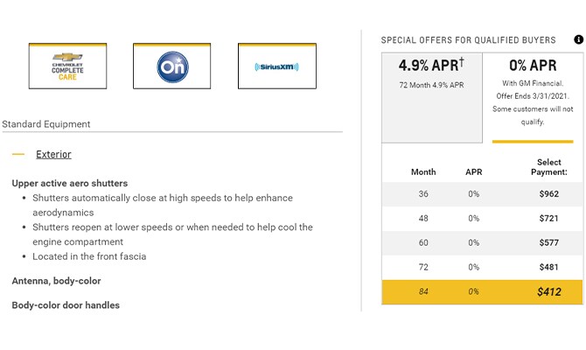586x350 pixels.
Task: Click the 72 Month 4.9% APR description
Action: (431, 85)
